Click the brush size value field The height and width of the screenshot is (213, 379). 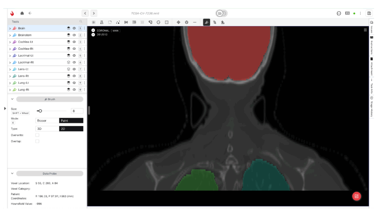pyautogui.click(x=77, y=111)
